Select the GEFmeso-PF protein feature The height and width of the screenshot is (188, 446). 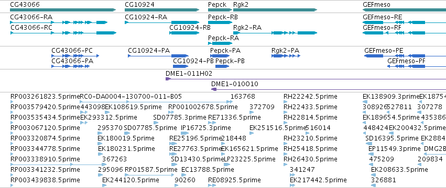pyautogui.click(x=417, y=66)
